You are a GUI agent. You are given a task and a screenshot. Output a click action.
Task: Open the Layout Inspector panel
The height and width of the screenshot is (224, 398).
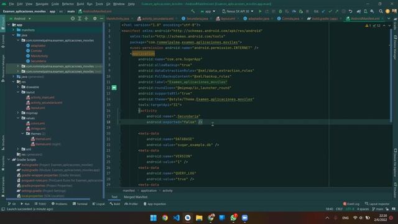377,204
